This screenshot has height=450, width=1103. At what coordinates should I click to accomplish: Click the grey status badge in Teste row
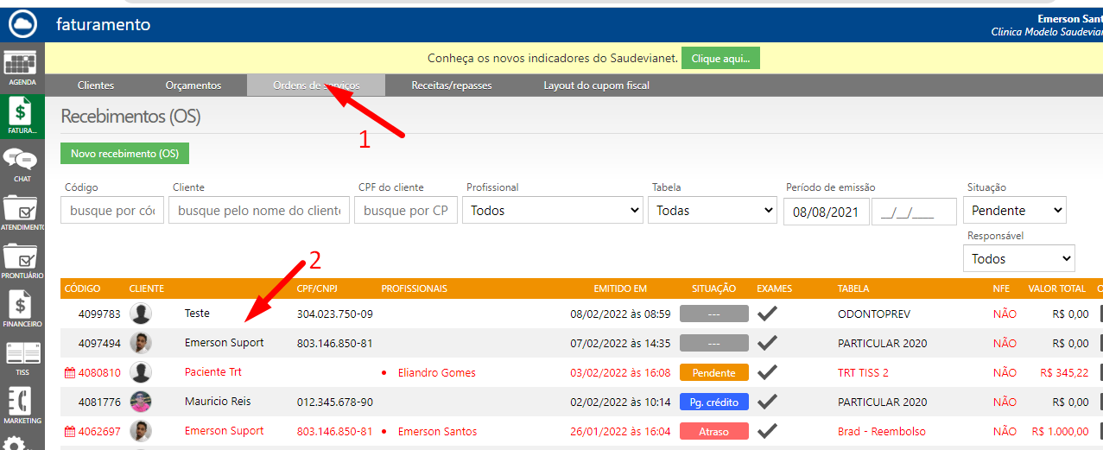[713, 314]
